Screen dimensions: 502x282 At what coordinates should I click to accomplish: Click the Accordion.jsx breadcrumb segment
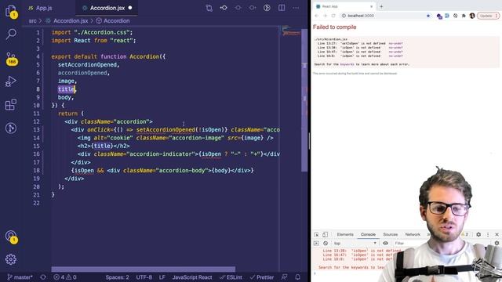(x=71, y=21)
